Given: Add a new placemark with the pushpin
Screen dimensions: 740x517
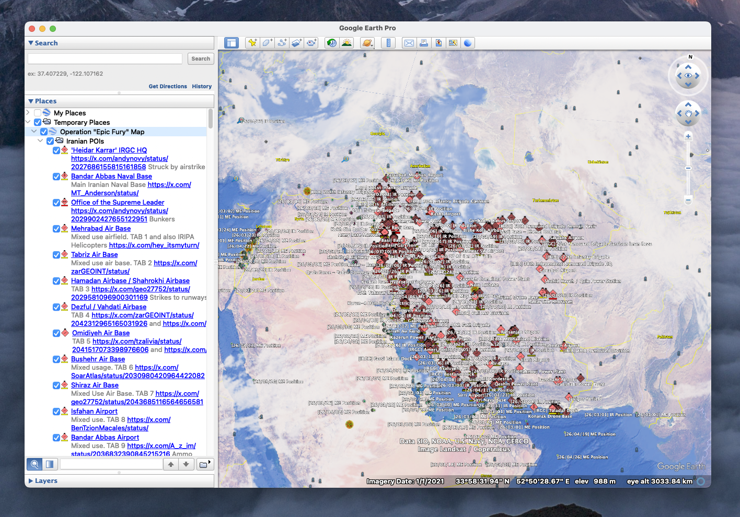Looking at the screenshot, I should pos(252,43).
